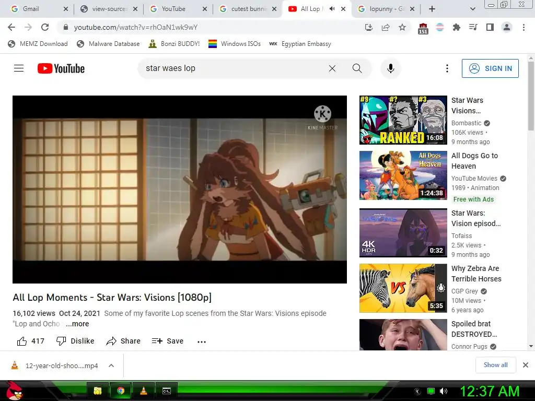The width and height of the screenshot is (535, 401).
Task: Click the browser forward arrow
Action: pos(28,27)
